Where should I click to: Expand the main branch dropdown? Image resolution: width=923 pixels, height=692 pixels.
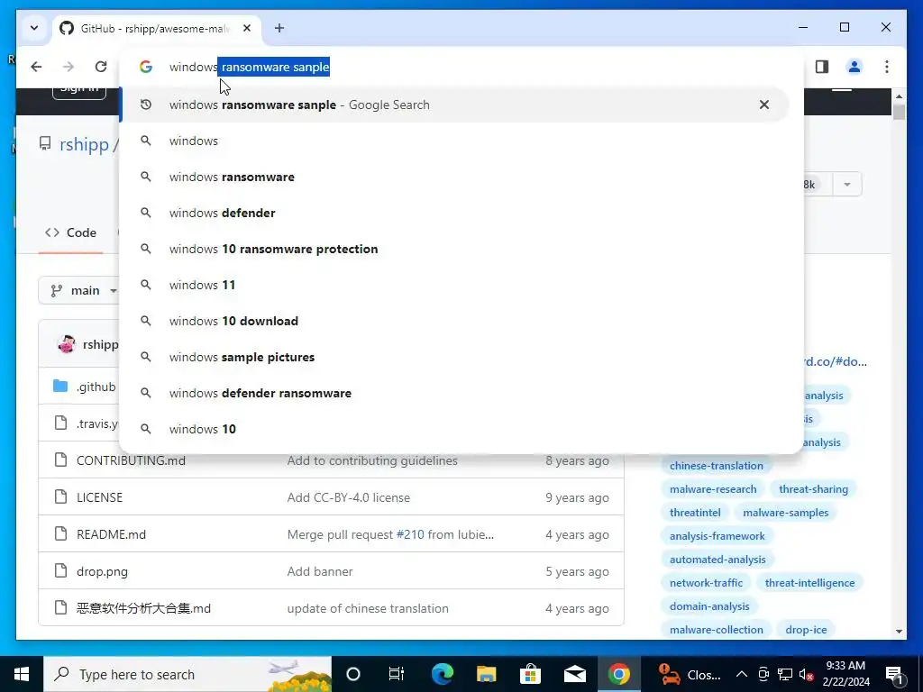[x=79, y=291]
